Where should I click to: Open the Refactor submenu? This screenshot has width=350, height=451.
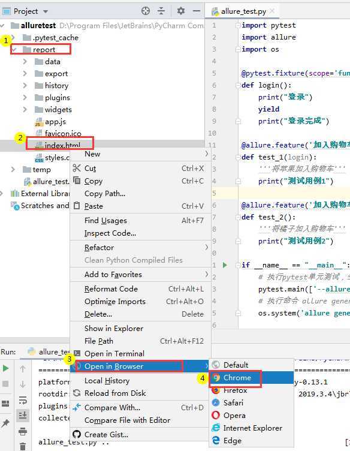click(140, 248)
